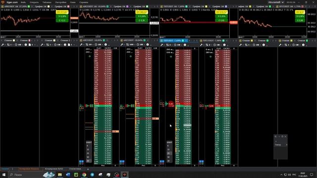Click price scale icon in leftmost Стакан panel
This screenshot has height=178, width=317.
coord(8,44)
